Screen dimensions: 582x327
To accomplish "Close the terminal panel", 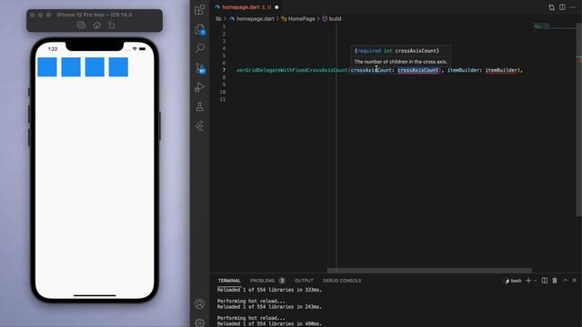I will tap(574, 281).
